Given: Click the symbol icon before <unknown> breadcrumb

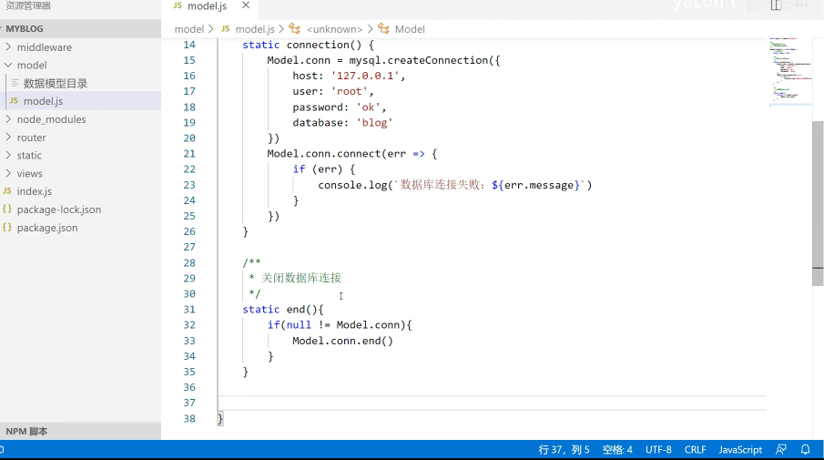Looking at the screenshot, I should pos(295,29).
